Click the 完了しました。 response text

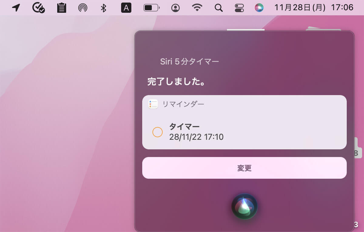point(176,82)
